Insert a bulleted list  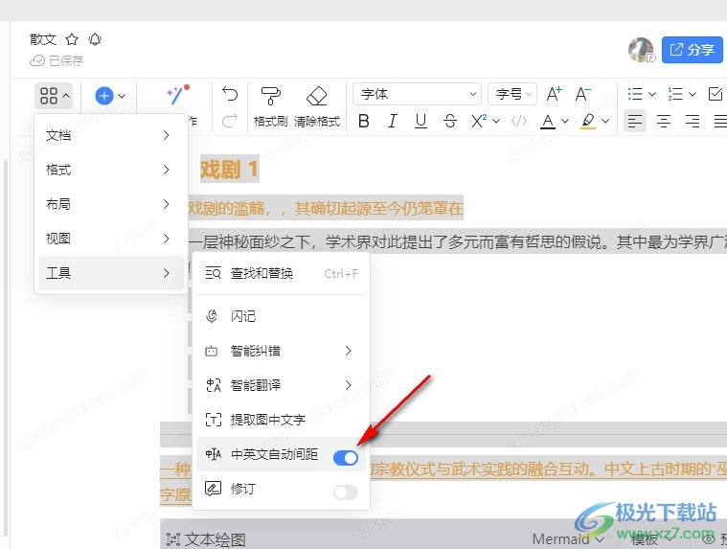[x=635, y=94]
